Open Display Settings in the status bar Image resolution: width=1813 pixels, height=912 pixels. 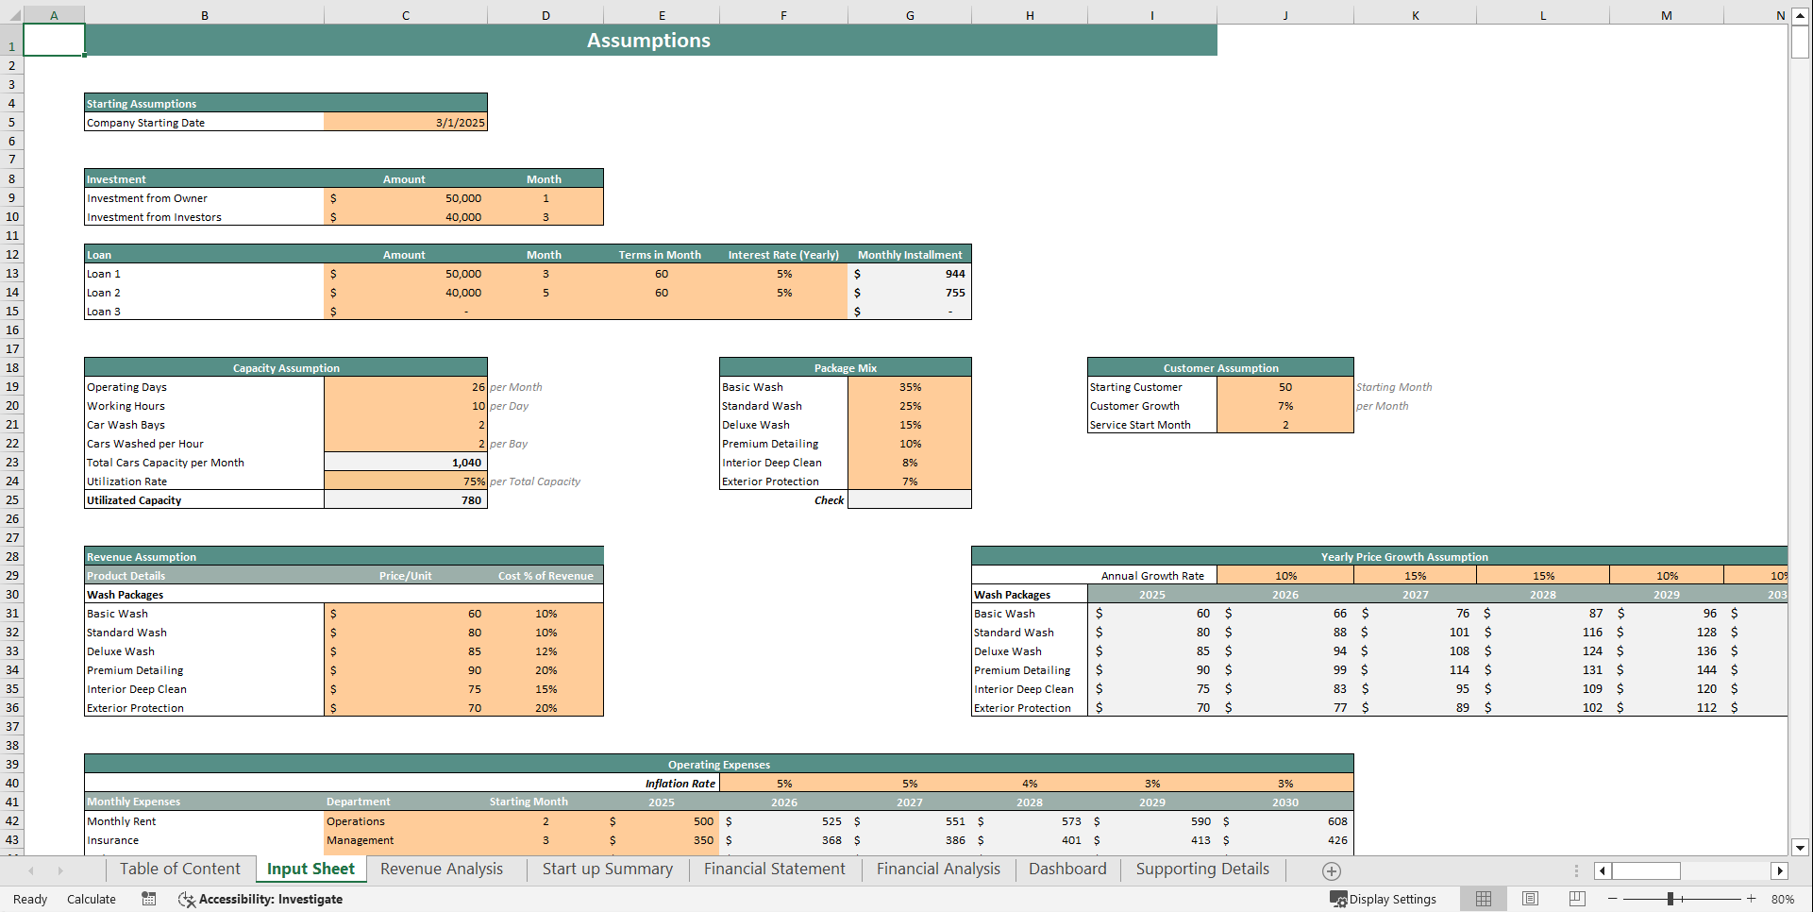[1385, 899]
